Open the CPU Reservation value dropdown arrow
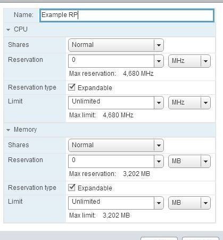This screenshot has width=223, height=240. point(159,61)
